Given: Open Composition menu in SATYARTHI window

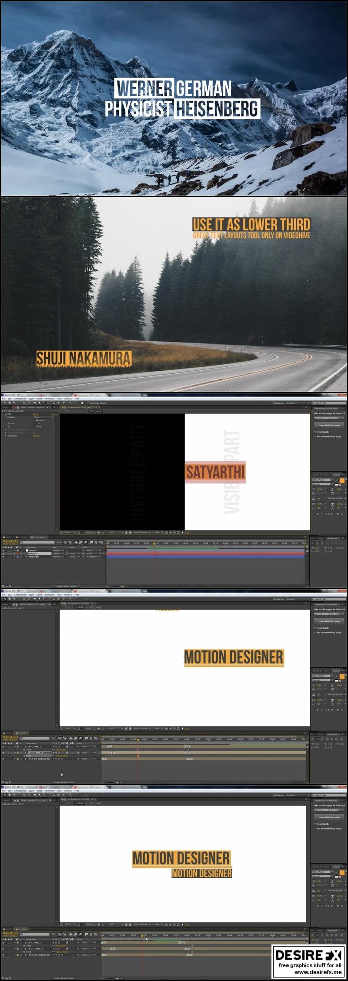Looking at the screenshot, I should pos(20,399).
